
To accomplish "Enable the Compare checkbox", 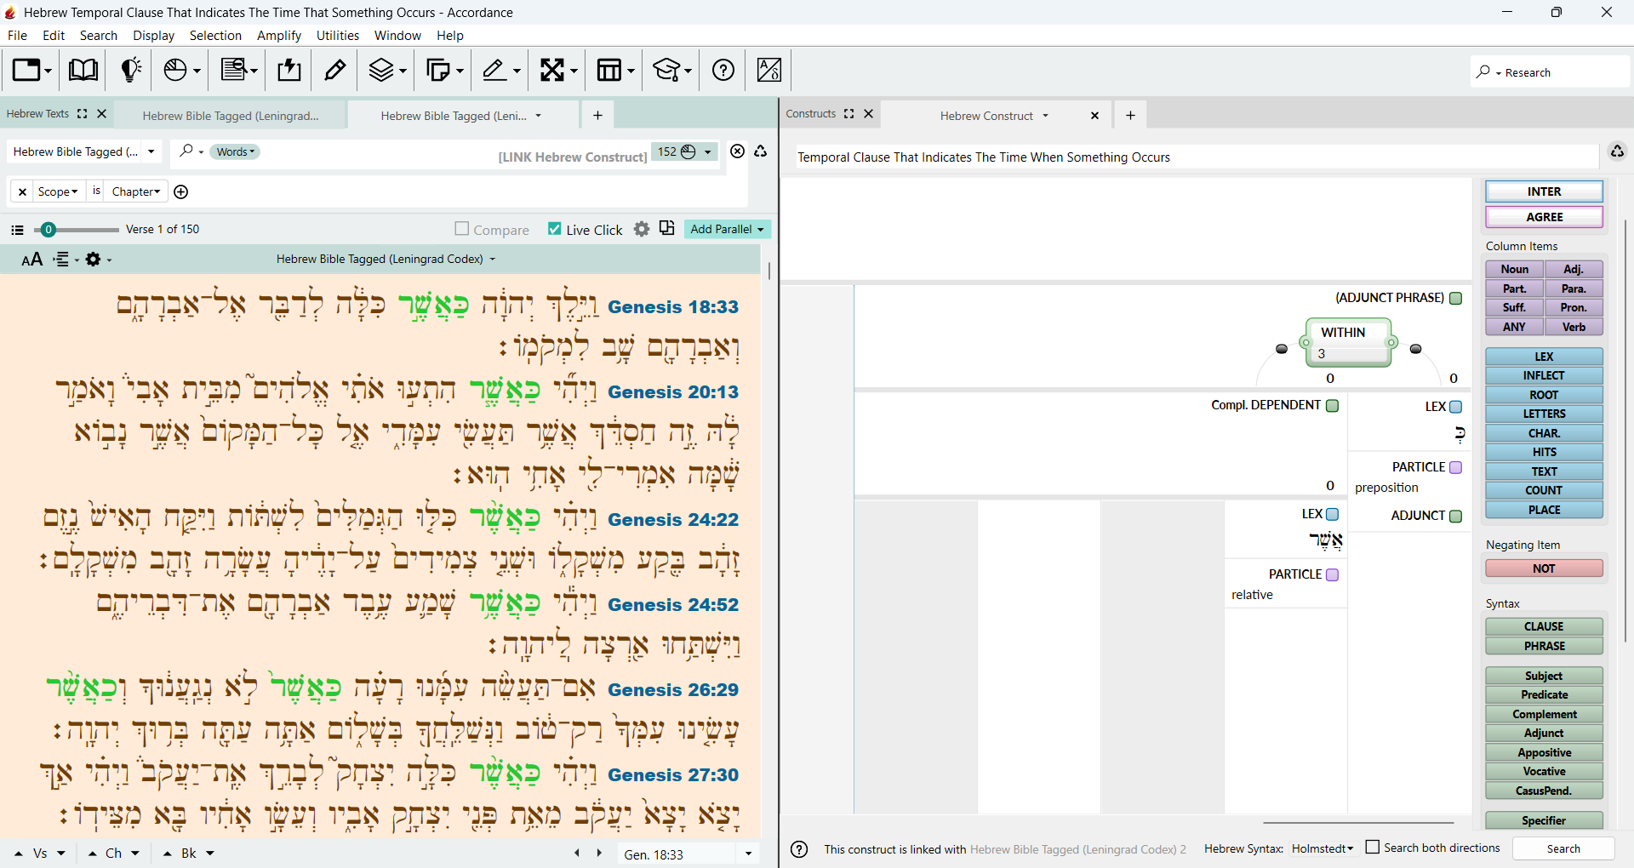I will tap(462, 229).
